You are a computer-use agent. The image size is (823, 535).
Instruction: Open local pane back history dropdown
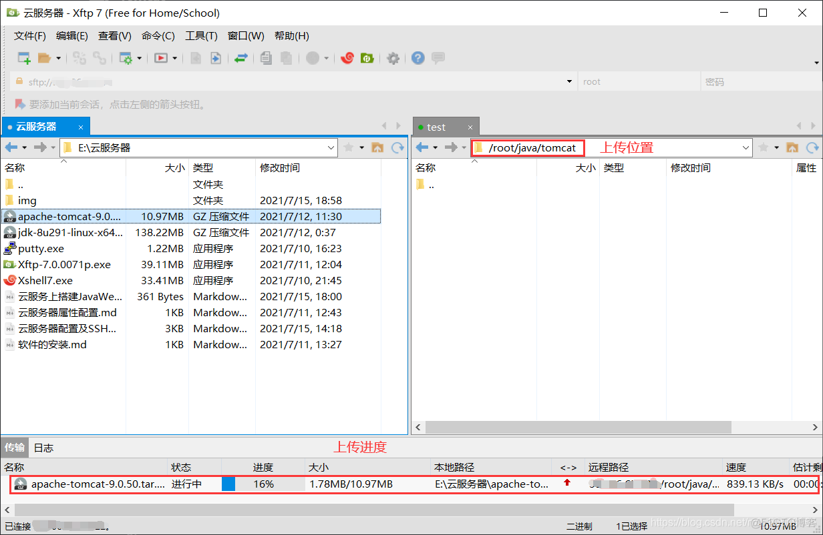[x=25, y=147]
